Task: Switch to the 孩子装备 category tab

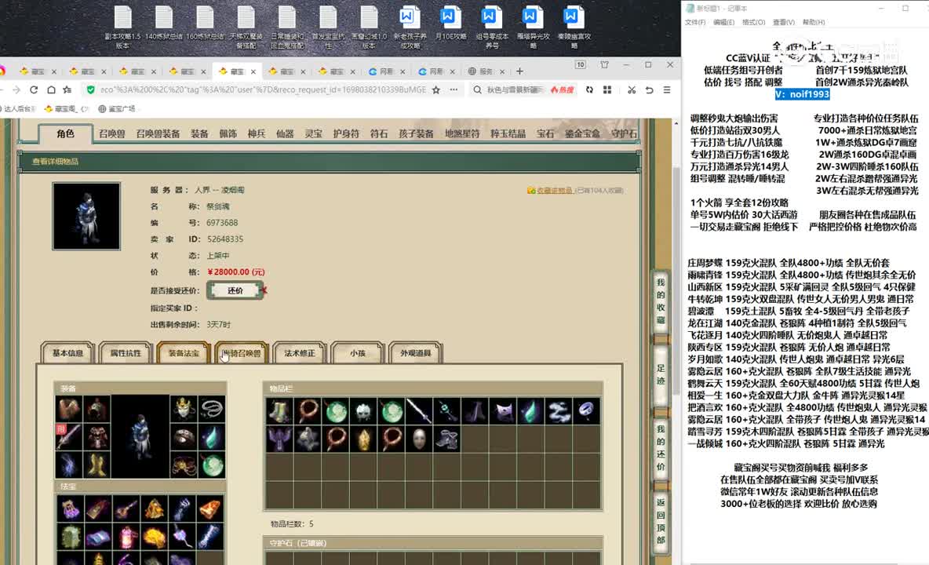Action: [x=416, y=134]
